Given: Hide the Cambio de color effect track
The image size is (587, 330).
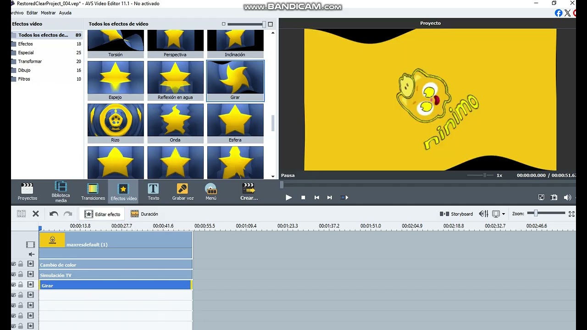Looking at the screenshot, I should (13, 264).
